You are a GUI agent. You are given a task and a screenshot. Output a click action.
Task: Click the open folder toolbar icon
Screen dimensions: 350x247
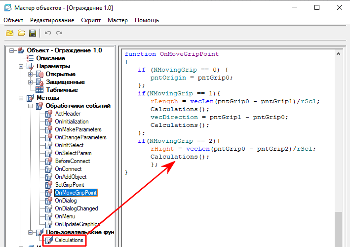pos(21,33)
